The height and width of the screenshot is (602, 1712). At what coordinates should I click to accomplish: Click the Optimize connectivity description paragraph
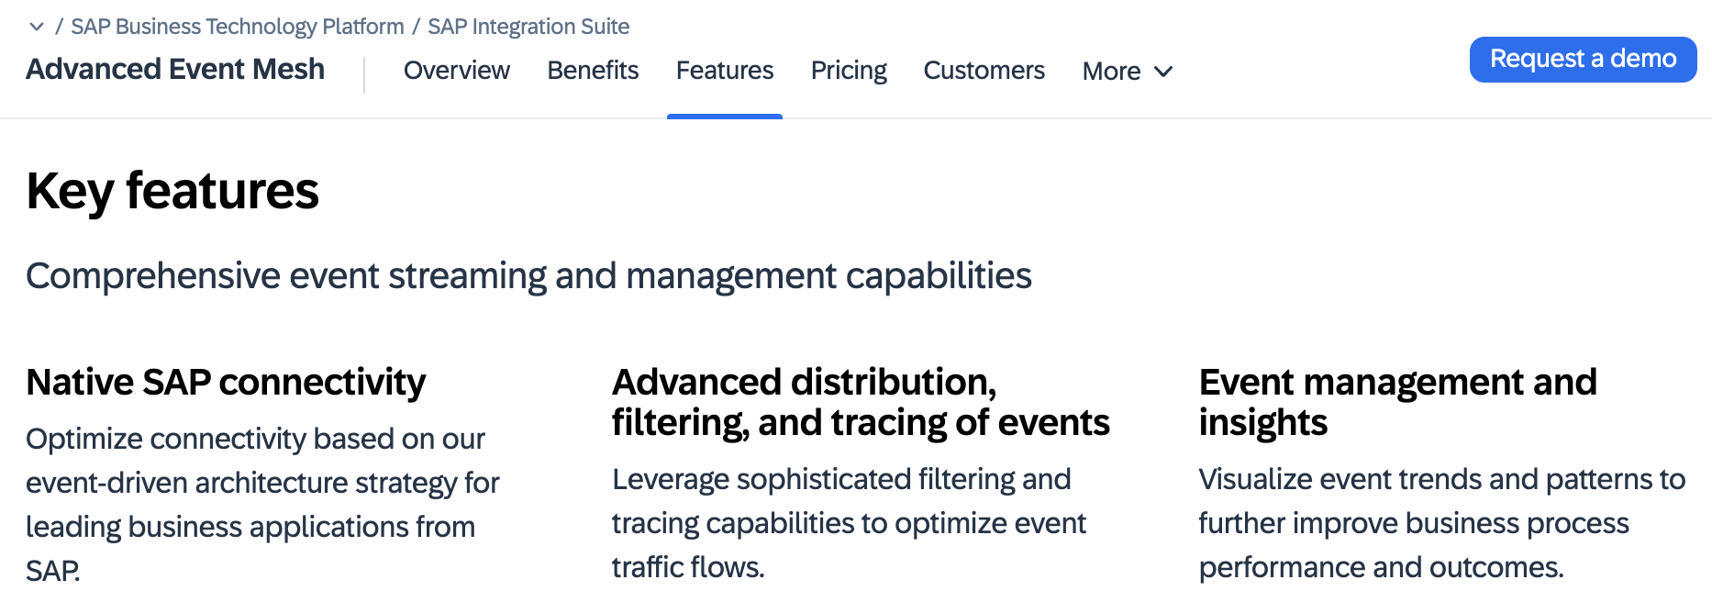(262, 505)
